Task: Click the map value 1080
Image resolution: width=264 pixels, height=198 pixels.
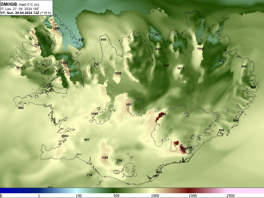Action: pyautogui.click(x=200, y=49)
